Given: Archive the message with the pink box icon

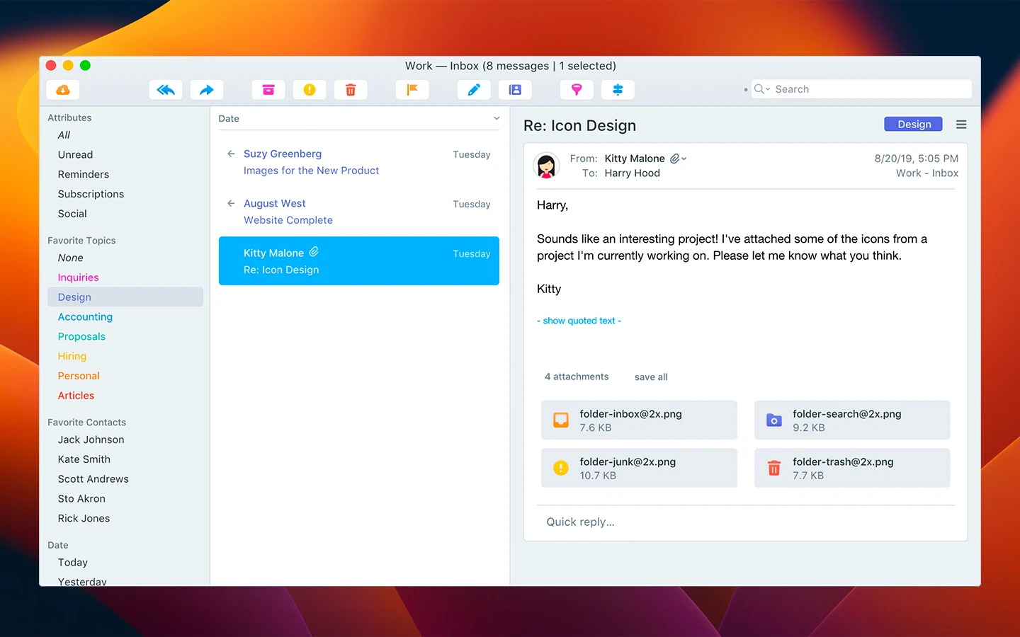Looking at the screenshot, I should click(x=268, y=90).
